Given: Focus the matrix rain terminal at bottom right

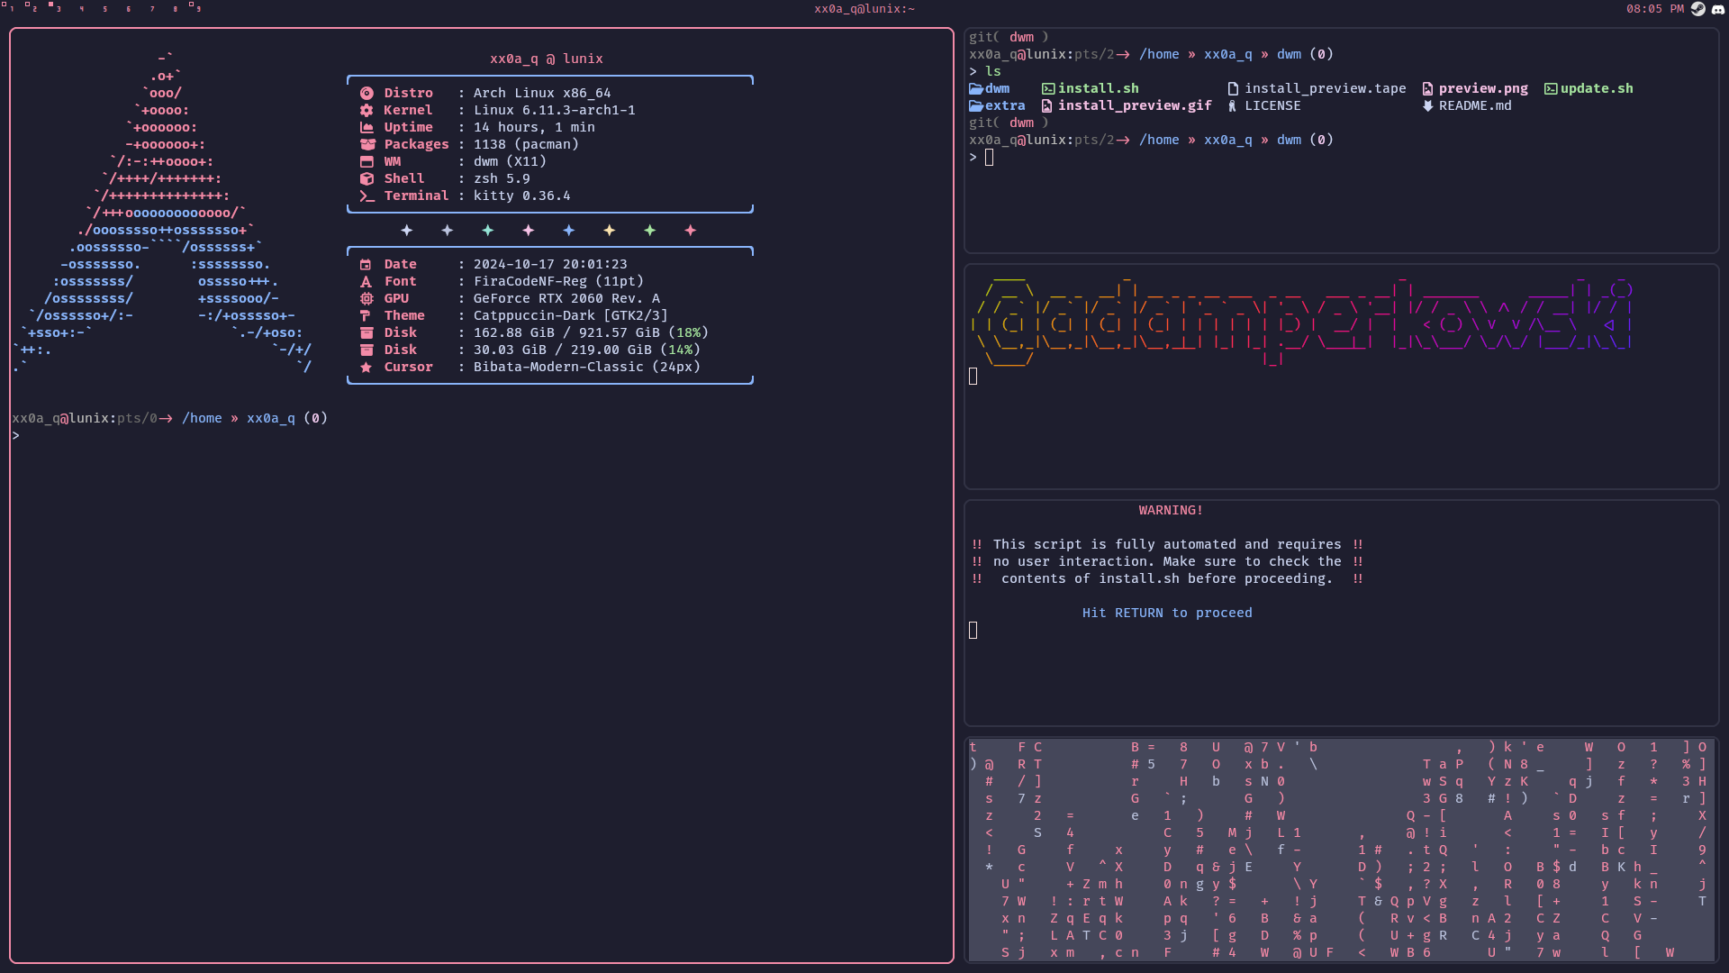Looking at the screenshot, I should (1342, 850).
